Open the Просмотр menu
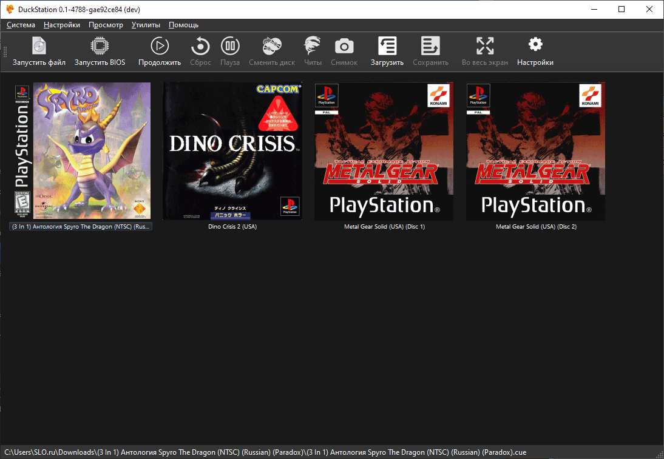The height and width of the screenshot is (459, 664). point(106,25)
